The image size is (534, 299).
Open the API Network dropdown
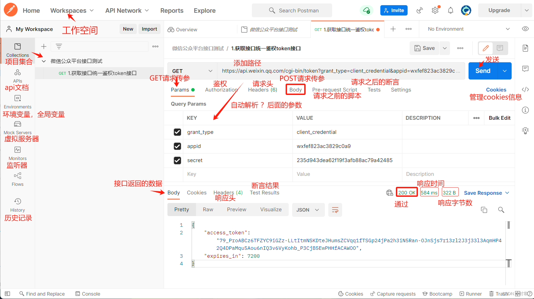(x=127, y=11)
